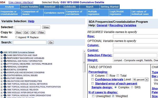Open Logit/Probit regression analysis

[120, 13]
